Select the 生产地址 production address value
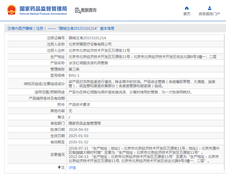This screenshot has width=226, height=174. (142, 57)
